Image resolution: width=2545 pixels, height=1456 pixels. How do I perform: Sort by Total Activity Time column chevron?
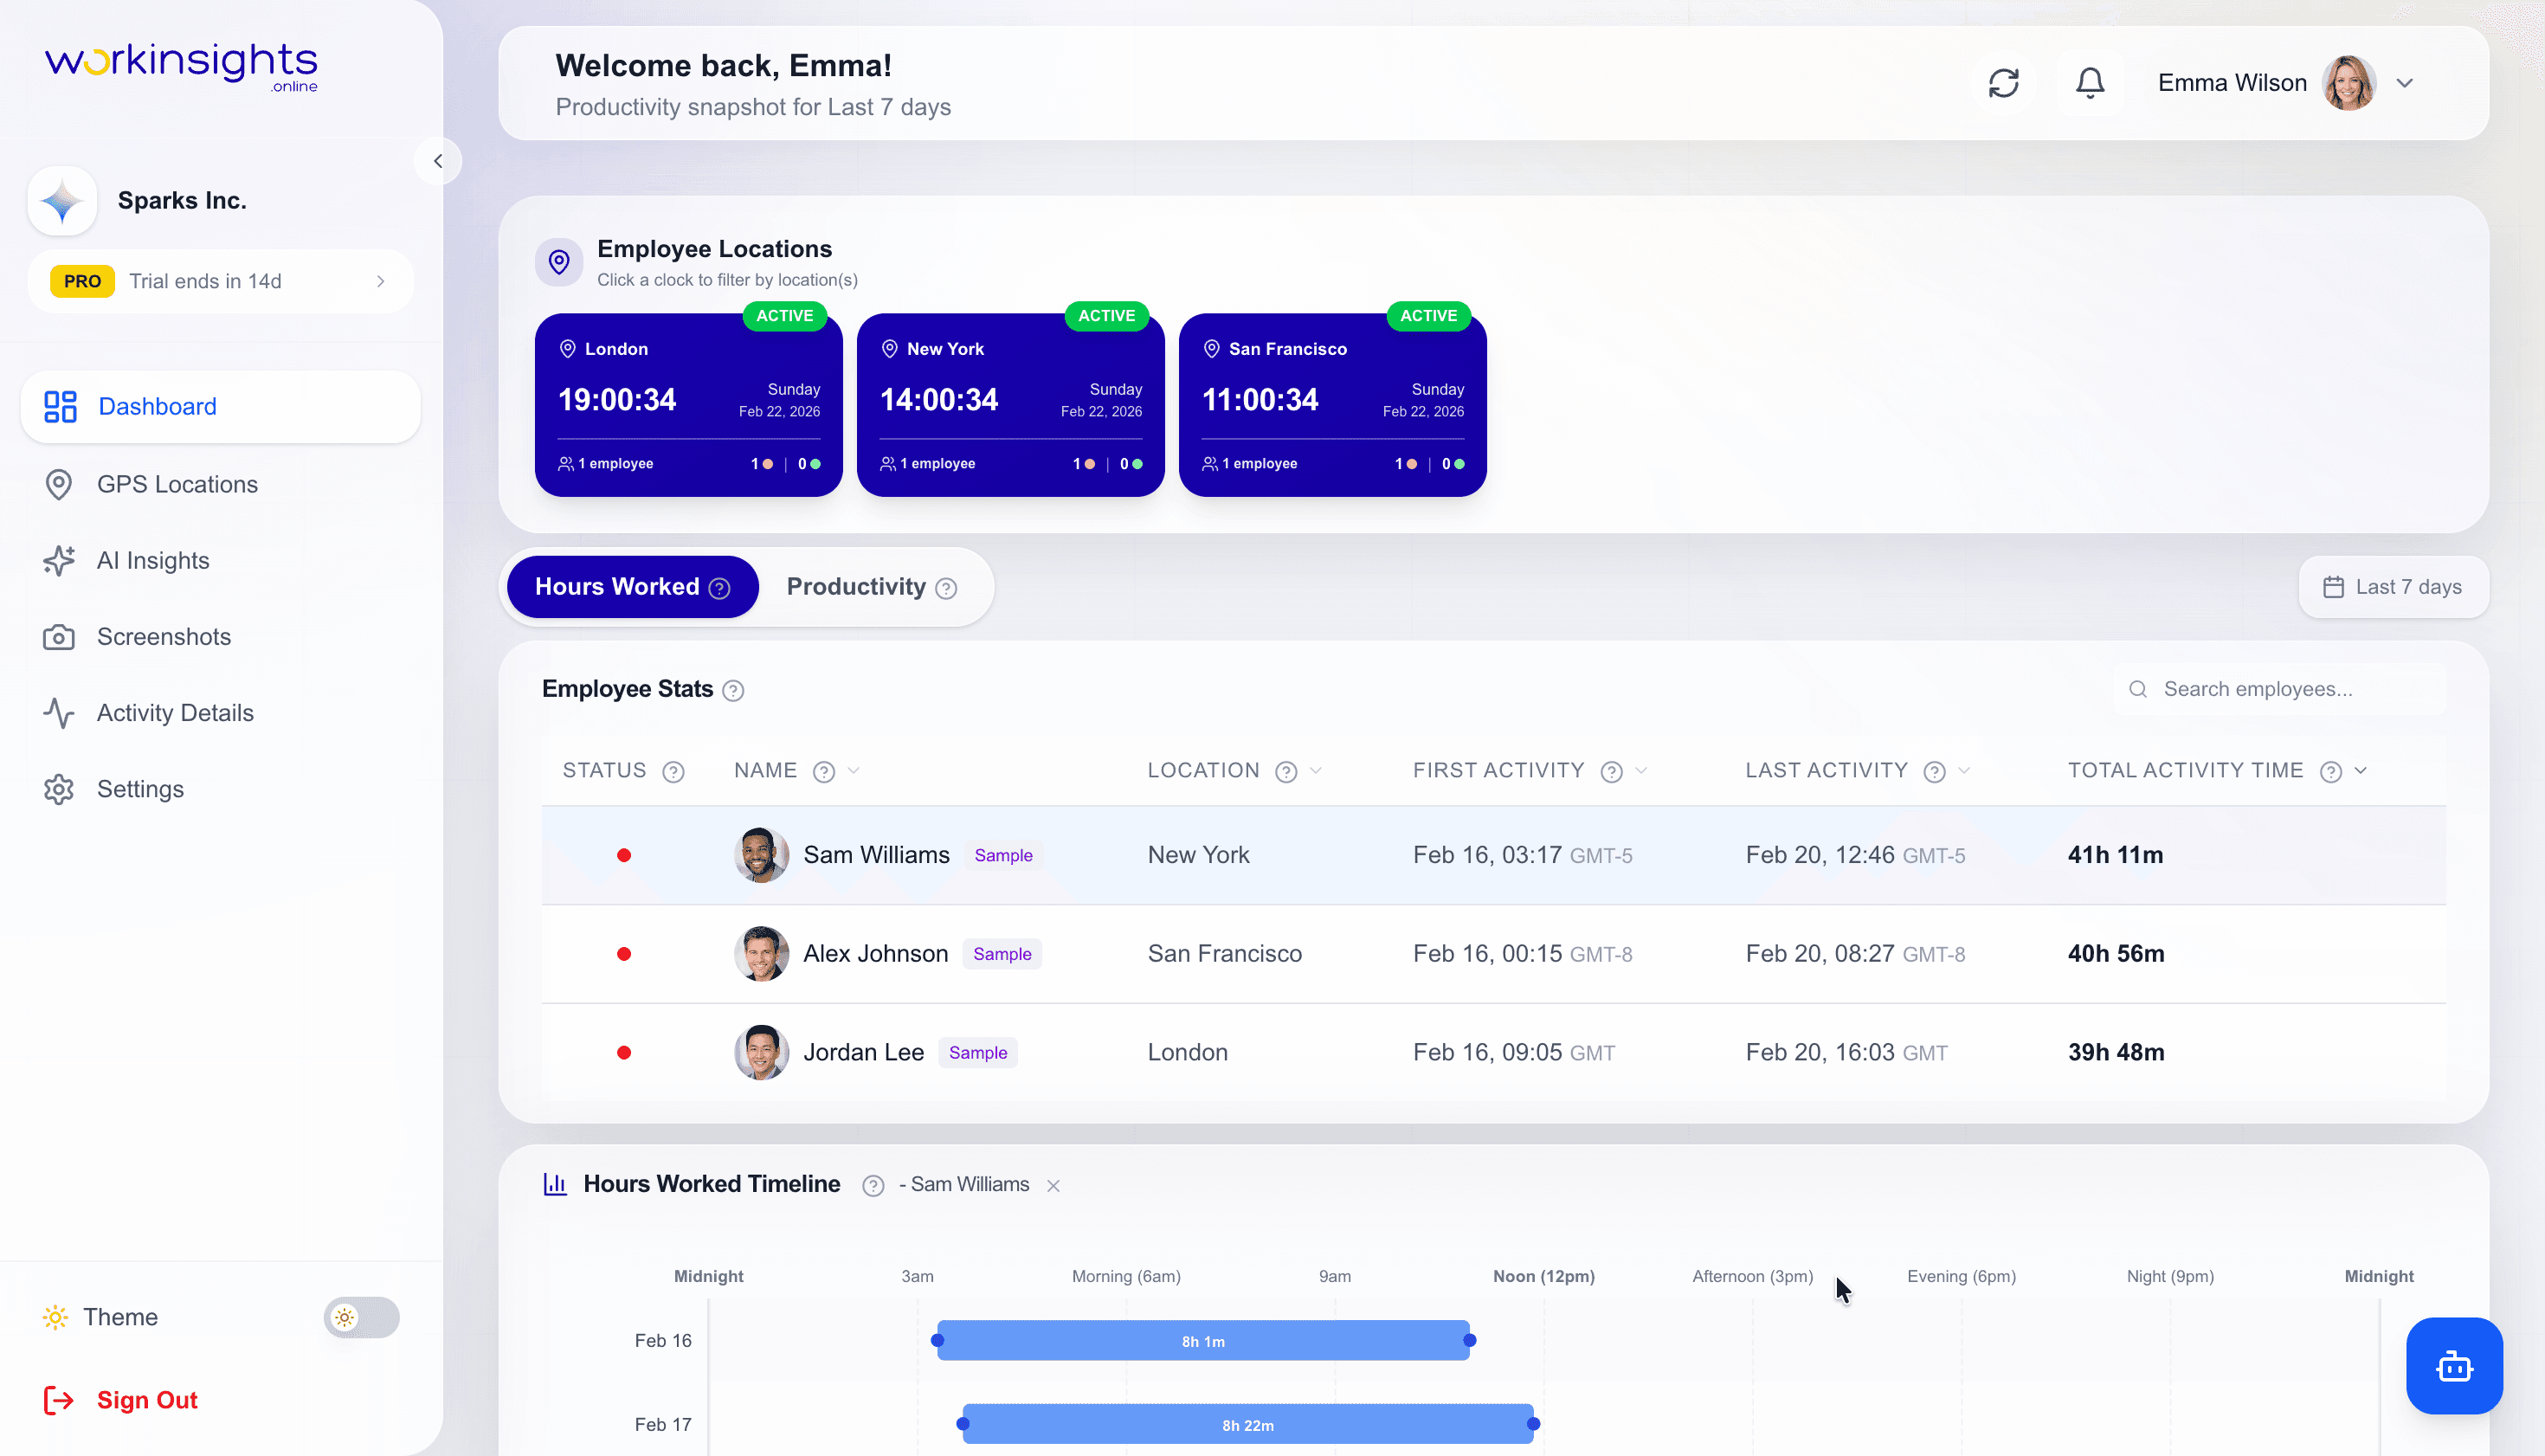click(2361, 771)
